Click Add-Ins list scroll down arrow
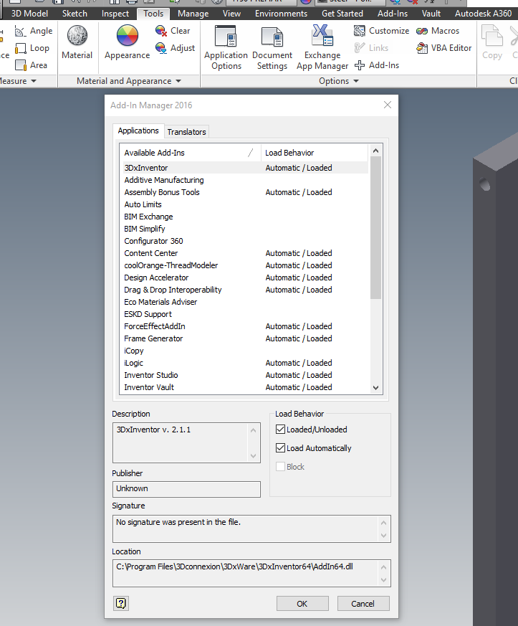This screenshot has width=518, height=626. point(375,387)
